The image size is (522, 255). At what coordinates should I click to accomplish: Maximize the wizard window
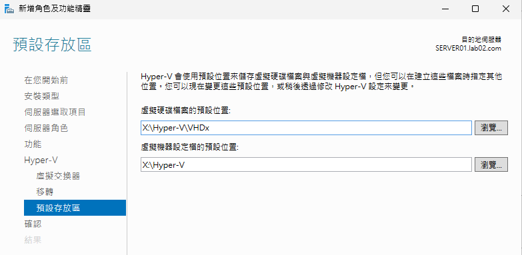tap(475, 9)
